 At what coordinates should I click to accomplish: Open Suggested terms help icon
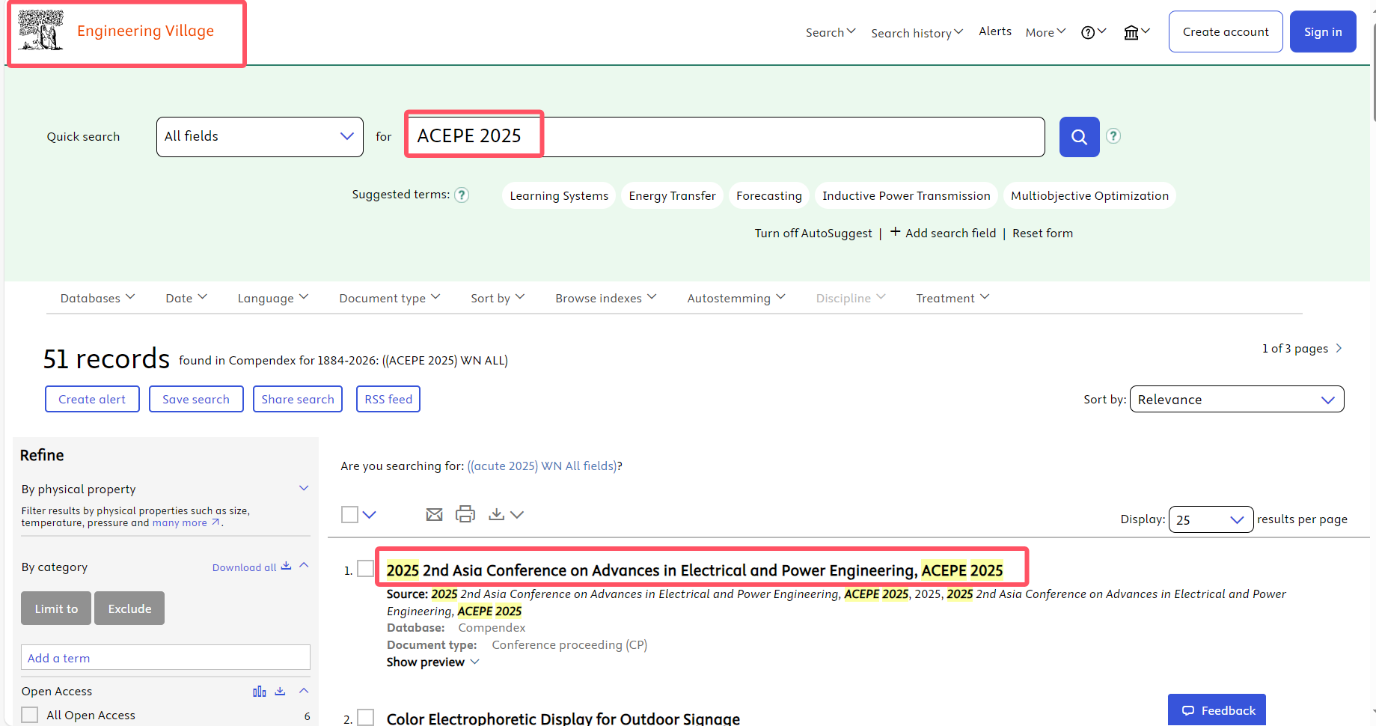tap(462, 195)
